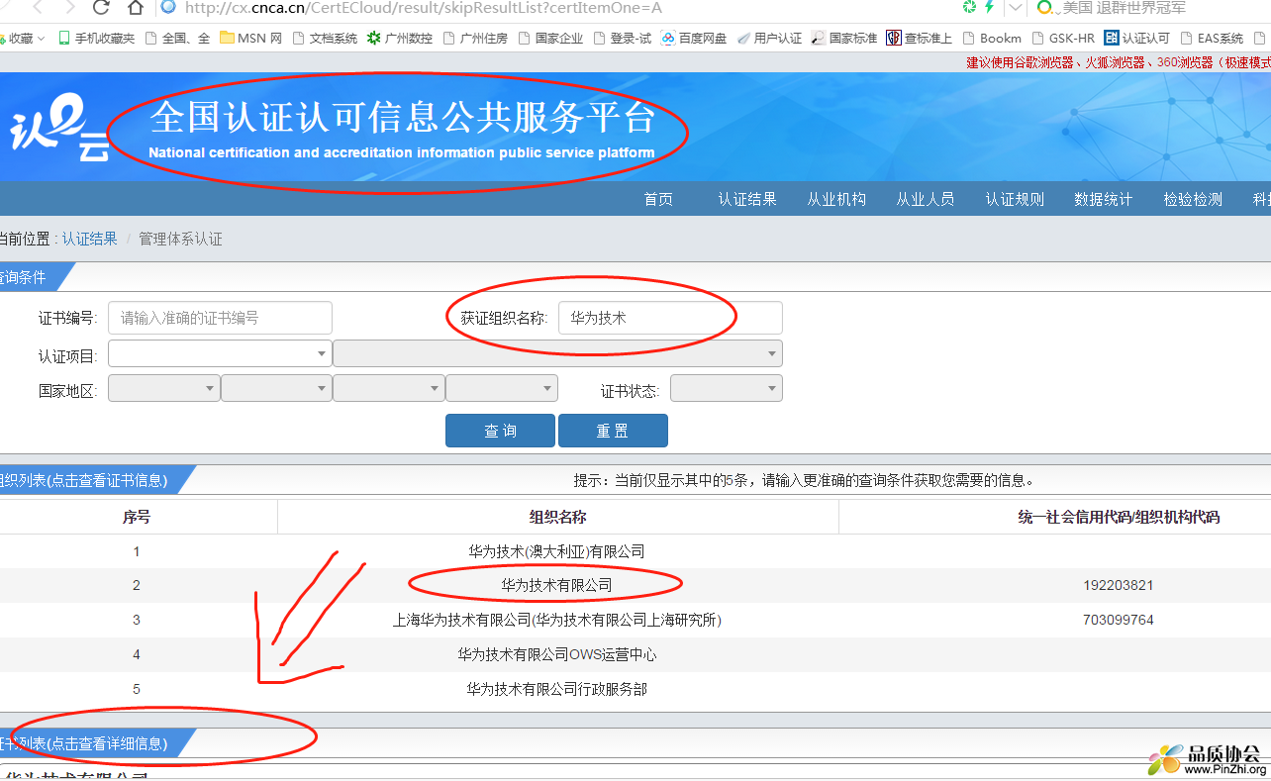Open the MSN 网 bookmark folder

(x=251, y=39)
